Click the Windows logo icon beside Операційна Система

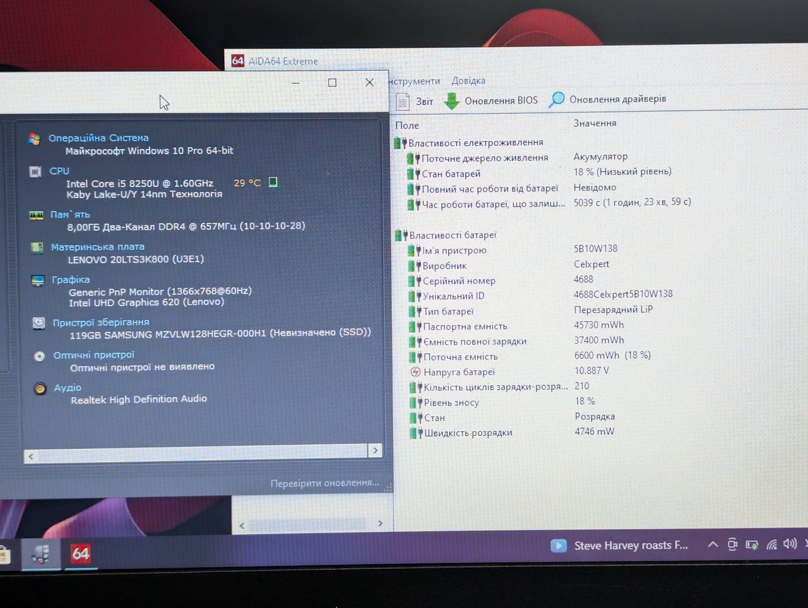coord(34,138)
